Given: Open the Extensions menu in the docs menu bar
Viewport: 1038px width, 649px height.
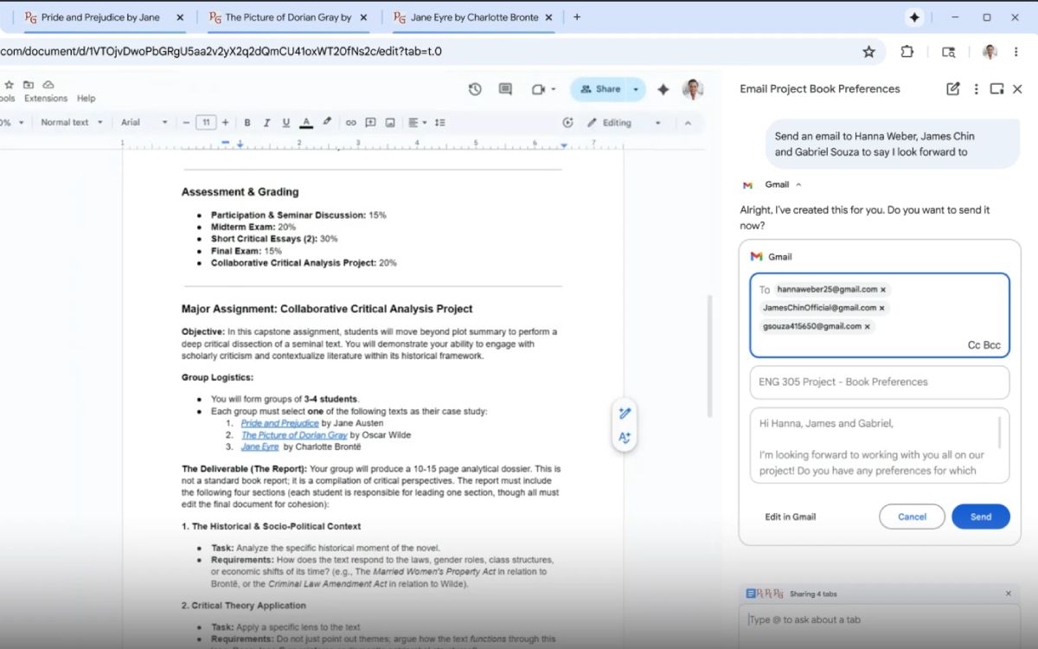Looking at the screenshot, I should pos(45,98).
